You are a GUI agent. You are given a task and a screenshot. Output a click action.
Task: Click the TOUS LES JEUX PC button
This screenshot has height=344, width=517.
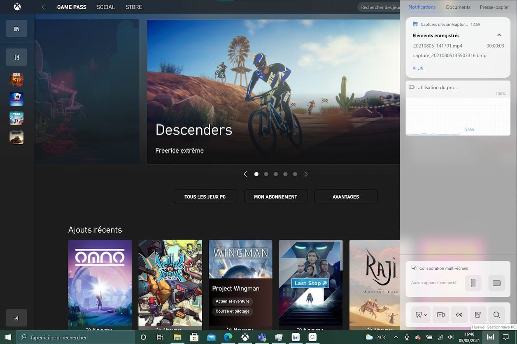[x=205, y=197]
